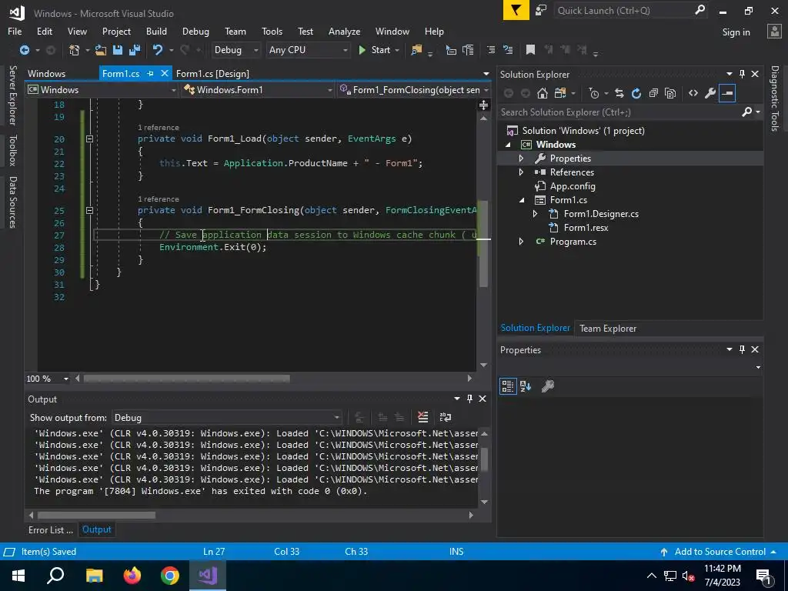Click the Home icon in Solution Explorer
Image resolution: width=788 pixels, height=591 pixels.
543,93
